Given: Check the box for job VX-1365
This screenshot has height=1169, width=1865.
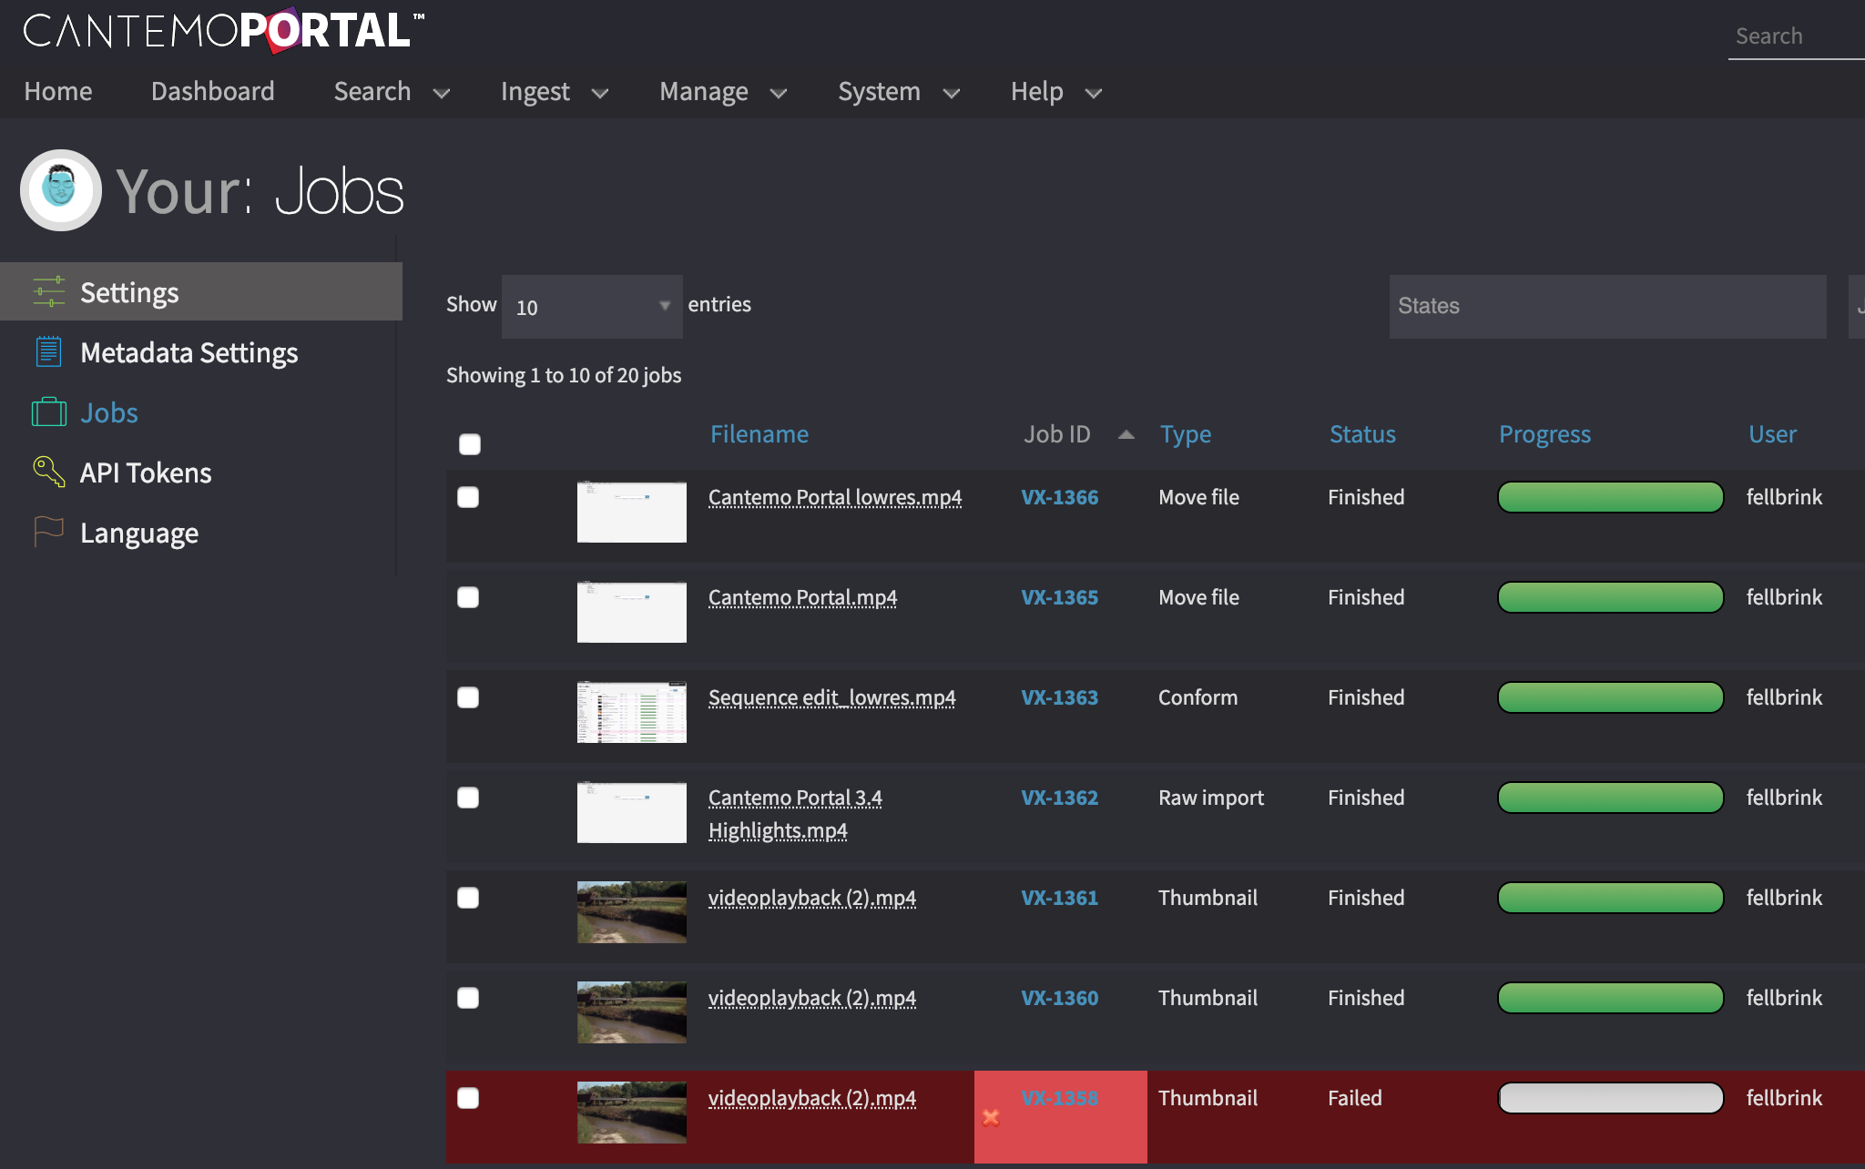Looking at the screenshot, I should click(468, 597).
